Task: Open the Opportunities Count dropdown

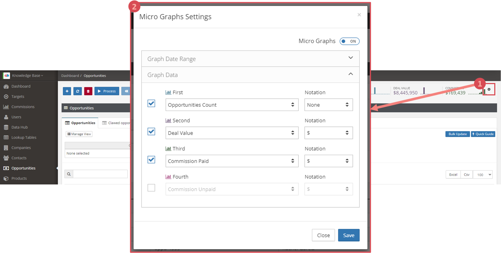Action: click(232, 105)
